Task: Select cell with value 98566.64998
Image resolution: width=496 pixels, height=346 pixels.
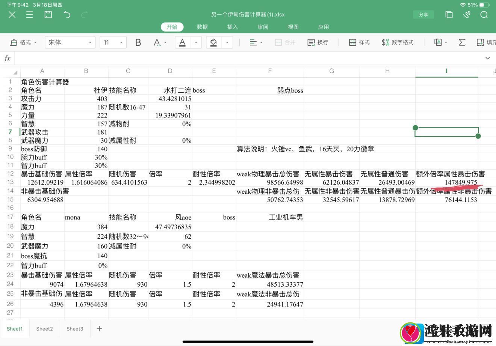Action: (270, 182)
